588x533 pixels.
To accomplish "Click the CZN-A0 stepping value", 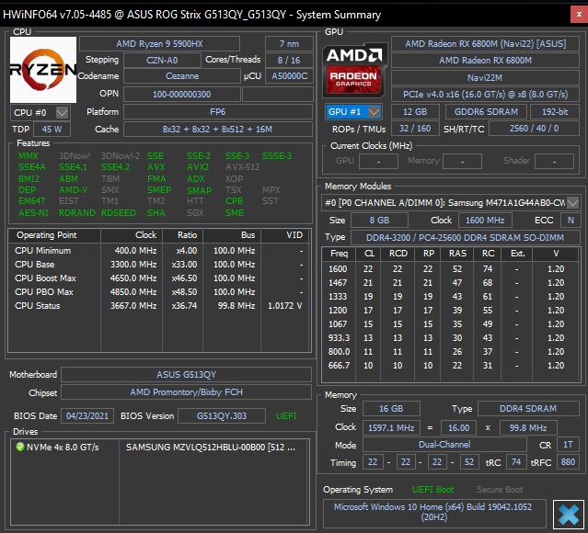I will [162, 61].
